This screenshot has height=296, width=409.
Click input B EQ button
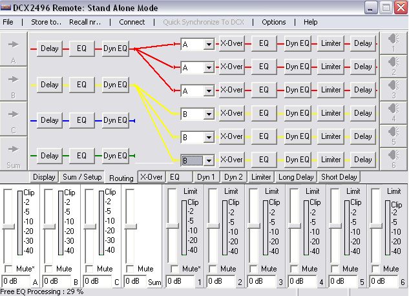point(81,85)
